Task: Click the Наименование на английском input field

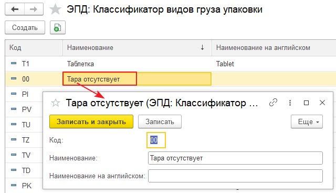Action: point(235,176)
